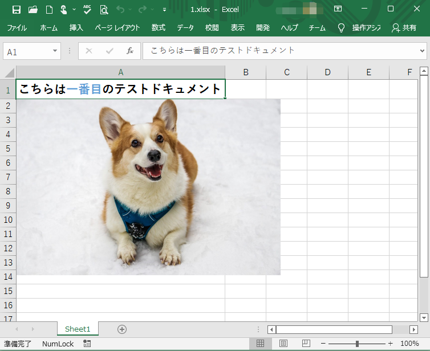The height and width of the screenshot is (351, 430).
Task: Select row 1 header
Action: click(8, 89)
